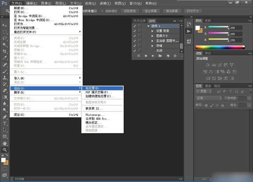The width and height of the screenshot is (253, 182).
Task: Select the Horizontal Type tool
Action: (5, 123)
